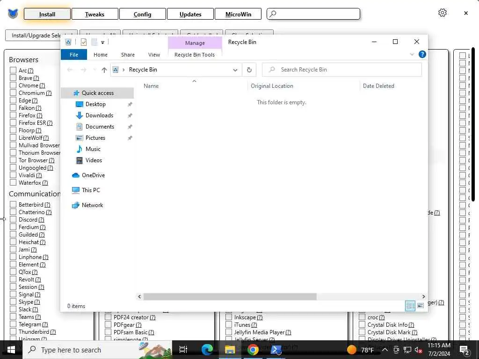Click the New Folder quick access toolbar icon
This screenshot has width=479, height=359.
coord(94,42)
